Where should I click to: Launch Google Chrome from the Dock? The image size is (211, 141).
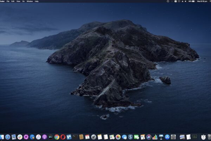click(57, 137)
